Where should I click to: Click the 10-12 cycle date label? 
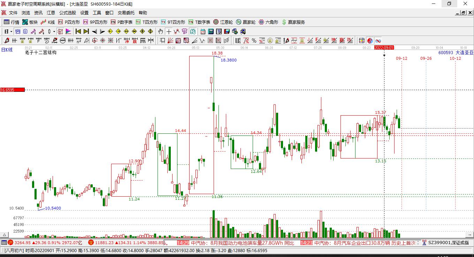(x=455, y=58)
